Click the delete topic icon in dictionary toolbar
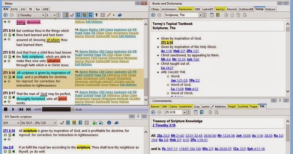Screen dimensions: 293x154 tap(245, 15)
